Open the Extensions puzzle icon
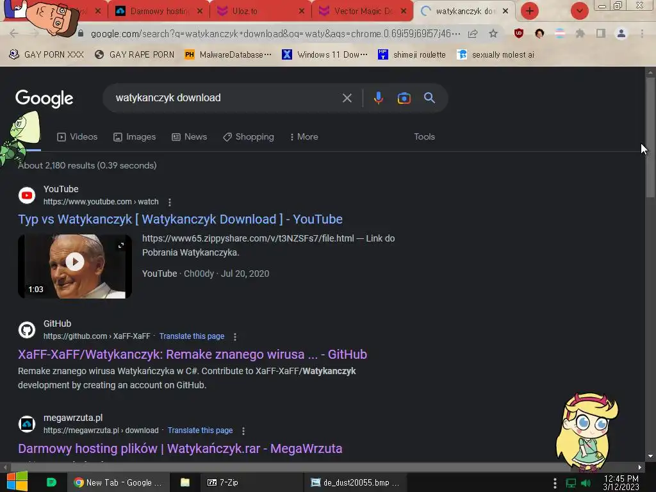The image size is (656, 492). pos(580,33)
